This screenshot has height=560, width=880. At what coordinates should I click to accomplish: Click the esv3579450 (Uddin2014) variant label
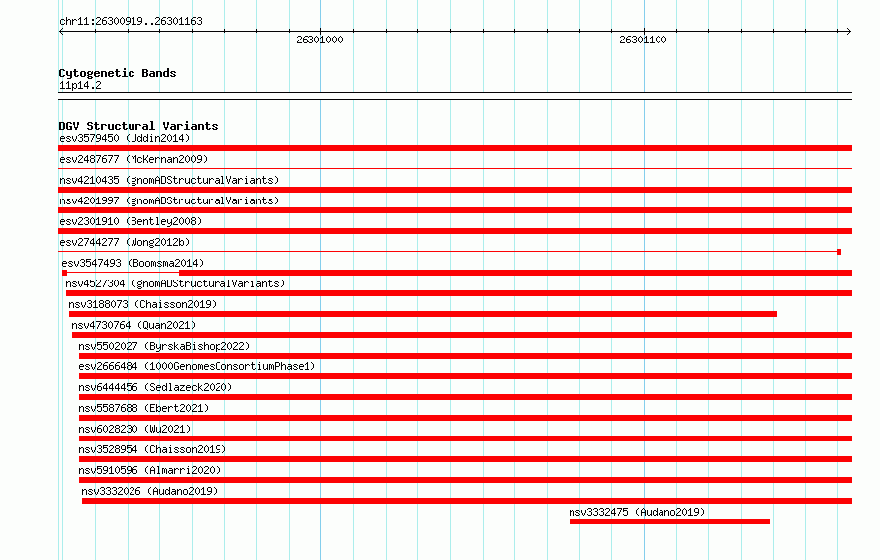(125, 138)
